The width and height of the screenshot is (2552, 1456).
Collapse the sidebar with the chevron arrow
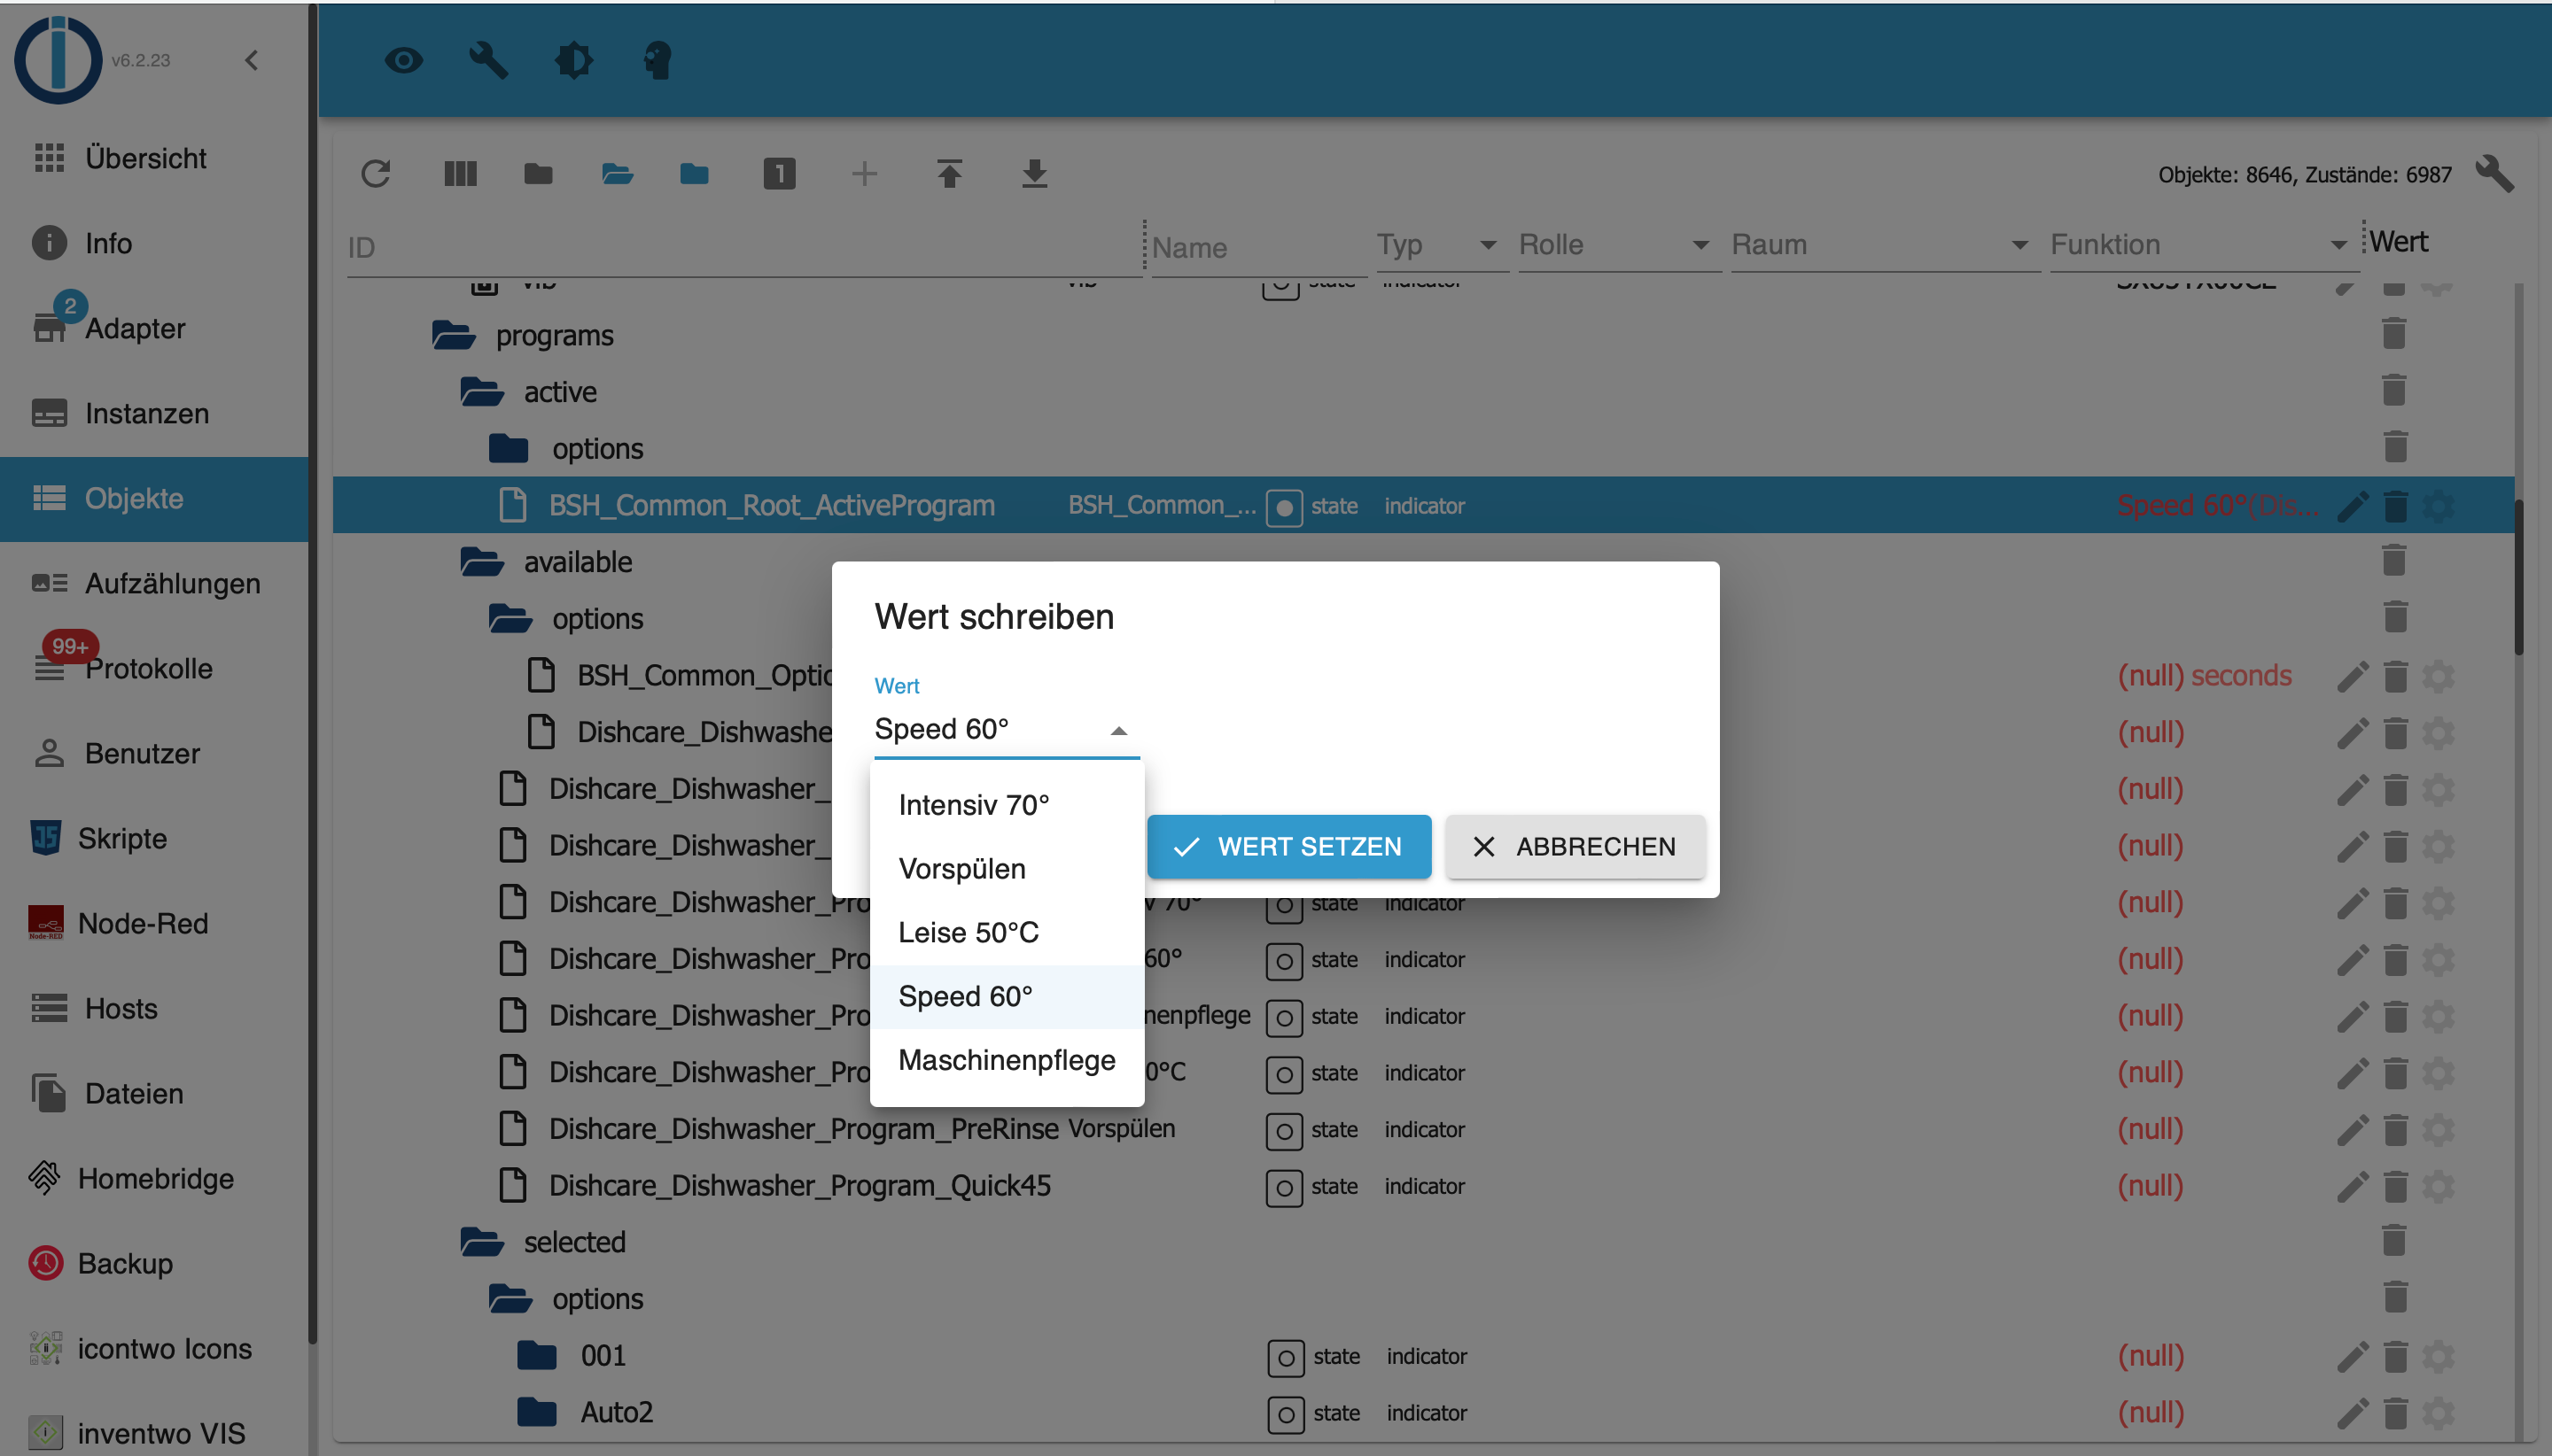pyautogui.click(x=253, y=60)
